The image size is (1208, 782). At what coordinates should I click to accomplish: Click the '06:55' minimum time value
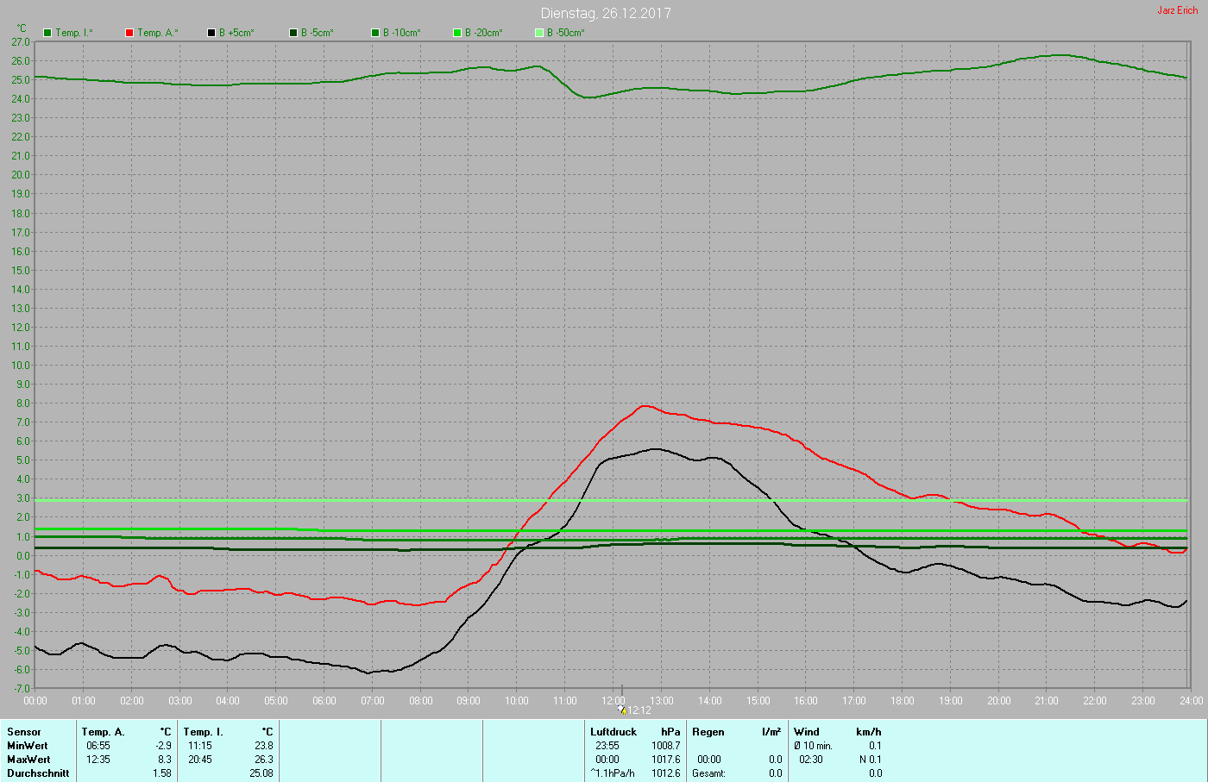click(98, 746)
